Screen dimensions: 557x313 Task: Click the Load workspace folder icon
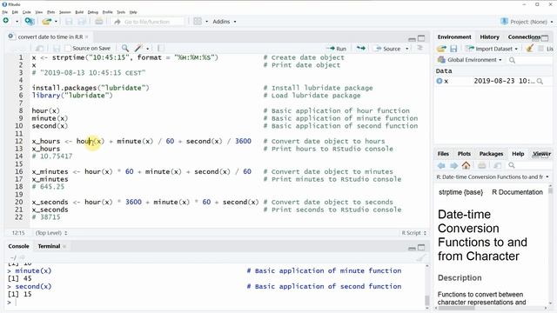(x=441, y=49)
